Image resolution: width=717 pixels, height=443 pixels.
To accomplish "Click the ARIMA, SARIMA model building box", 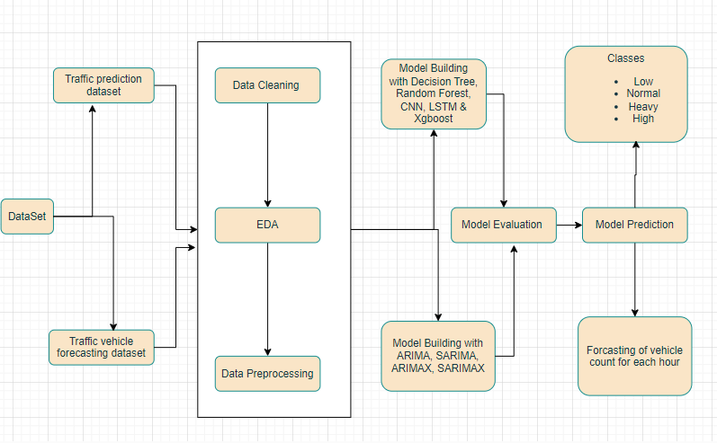I will pos(437,356).
